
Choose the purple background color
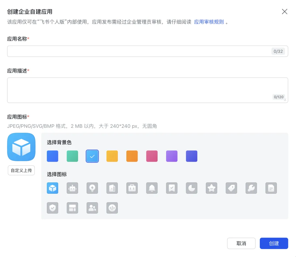[x=172, y=156]
